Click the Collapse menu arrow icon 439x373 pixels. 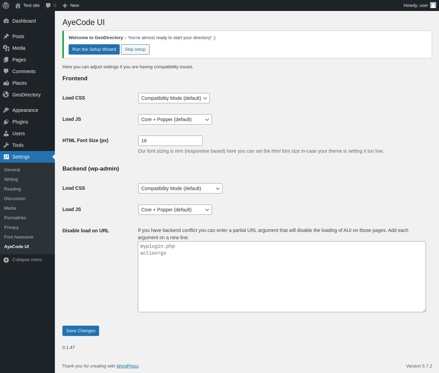pyautogui.click(x=6, y=260)
